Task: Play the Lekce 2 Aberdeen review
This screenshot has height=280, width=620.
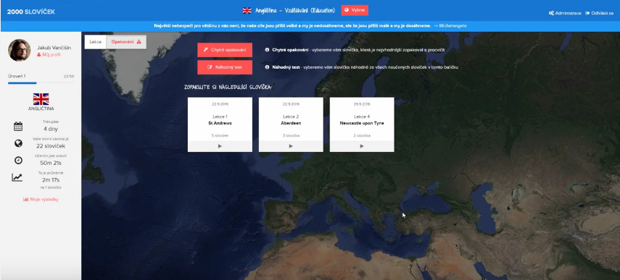Action: point(291,146)
